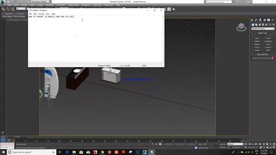Viewport: 276px width, 155px height.
Task: Enable the AutoGrid checkbox
Action: click(x=257, y=35)
